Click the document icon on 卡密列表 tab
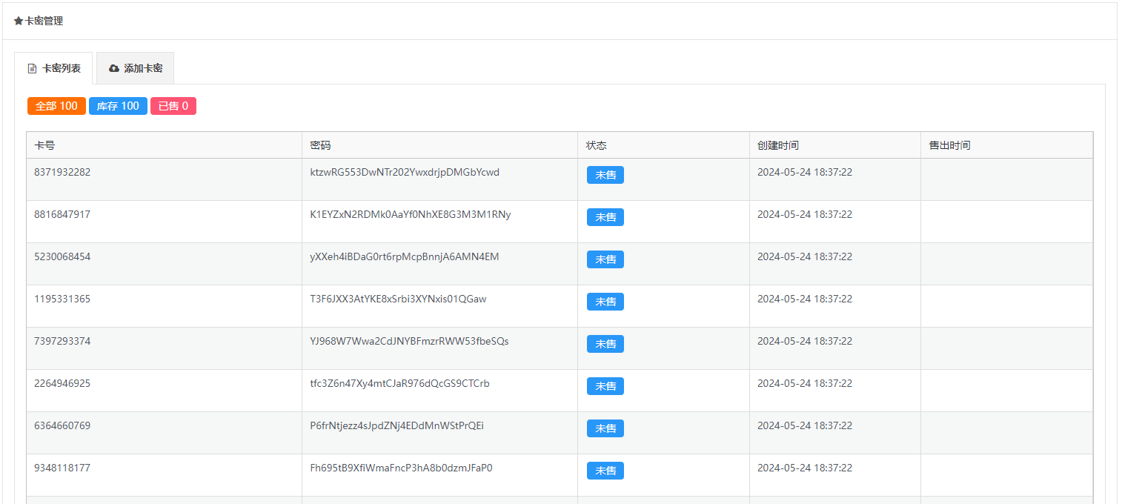Image resolution: width=1122 pixels, height=504 pixels. (x=32, y=68)
